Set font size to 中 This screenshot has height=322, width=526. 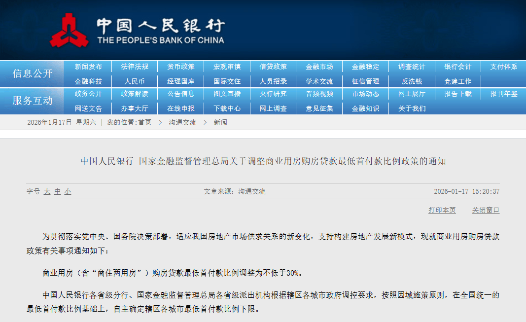coord(57,191)
